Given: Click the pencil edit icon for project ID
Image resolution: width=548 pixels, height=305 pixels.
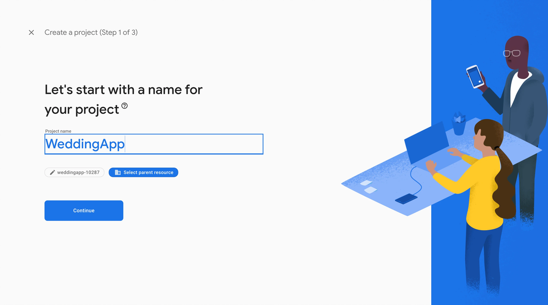Looking at the screenshot, I should coord(52,173).
